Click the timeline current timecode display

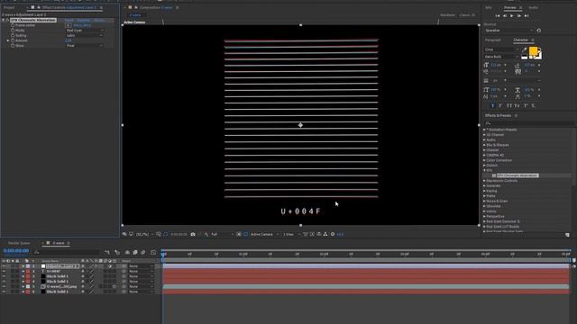(16, 251)
